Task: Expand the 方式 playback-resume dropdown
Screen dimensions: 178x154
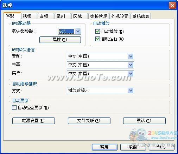Action: (100, 91)
